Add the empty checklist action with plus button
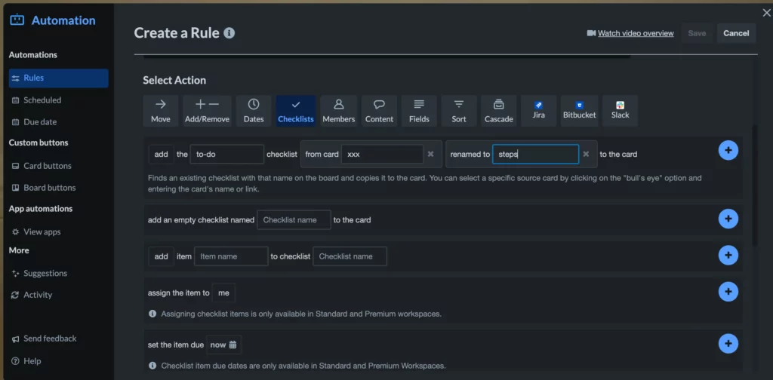This screenshot has height=380, width=773. tap(728, 219)
